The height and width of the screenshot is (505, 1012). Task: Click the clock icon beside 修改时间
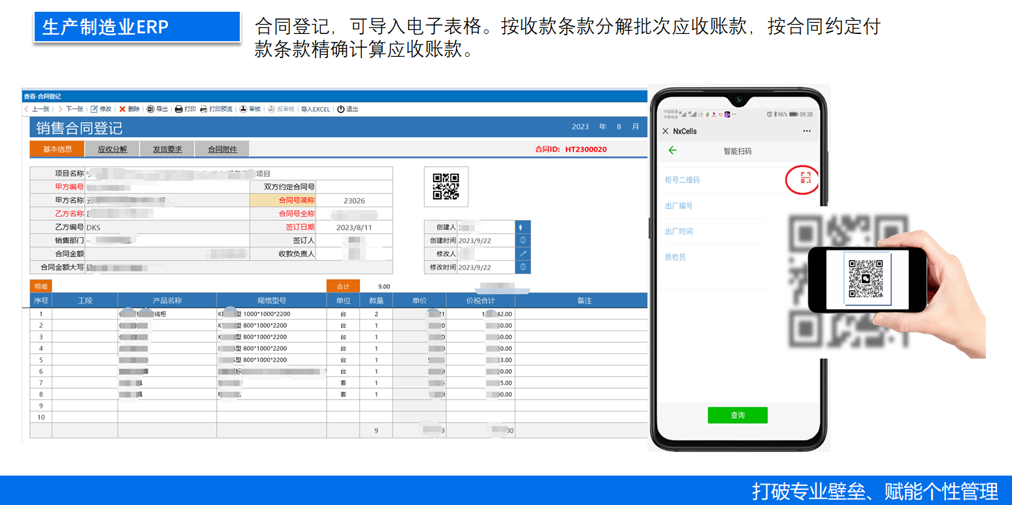click(x=523, y=267)
